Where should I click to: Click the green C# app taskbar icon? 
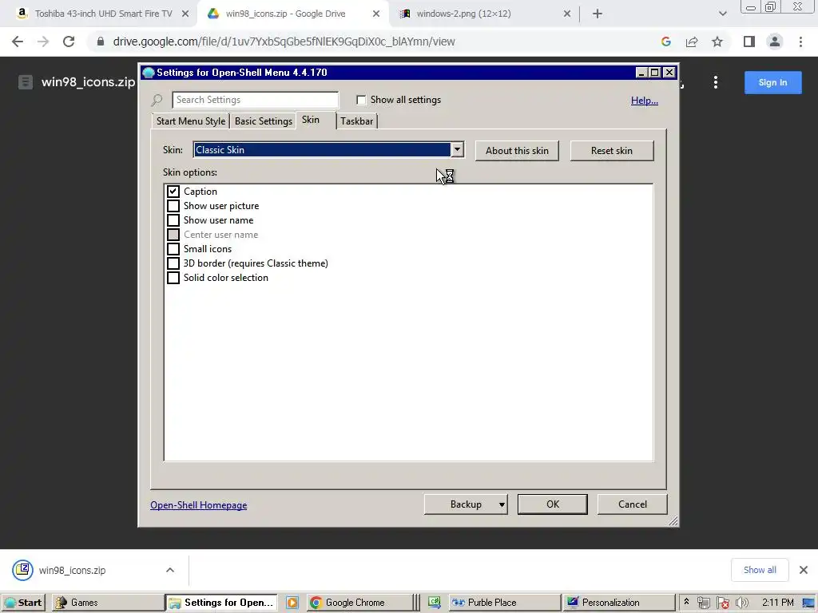coord(434,603)
